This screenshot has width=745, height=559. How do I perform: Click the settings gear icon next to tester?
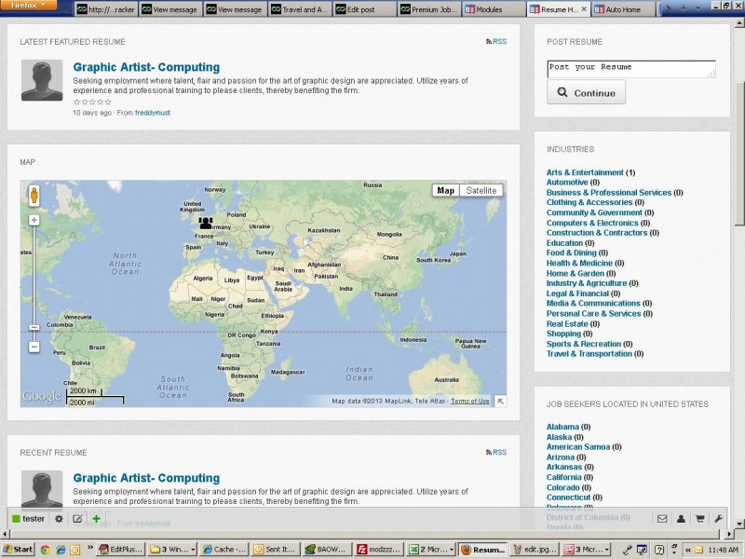(59, 519)
